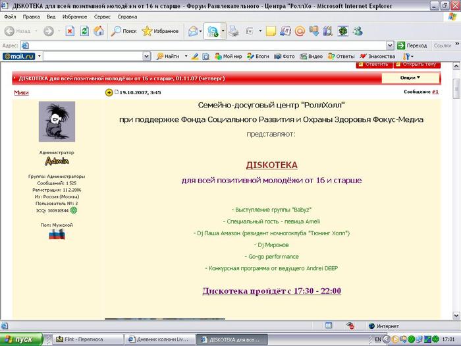Viewport: 461px width, 346px height.
Task: Click the mail.ru search input field
Action: 93,56
